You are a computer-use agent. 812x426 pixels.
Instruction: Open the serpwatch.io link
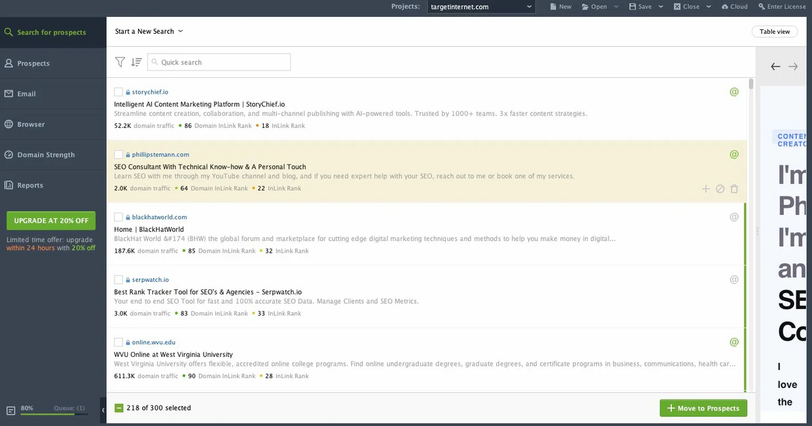coord(150,280)
